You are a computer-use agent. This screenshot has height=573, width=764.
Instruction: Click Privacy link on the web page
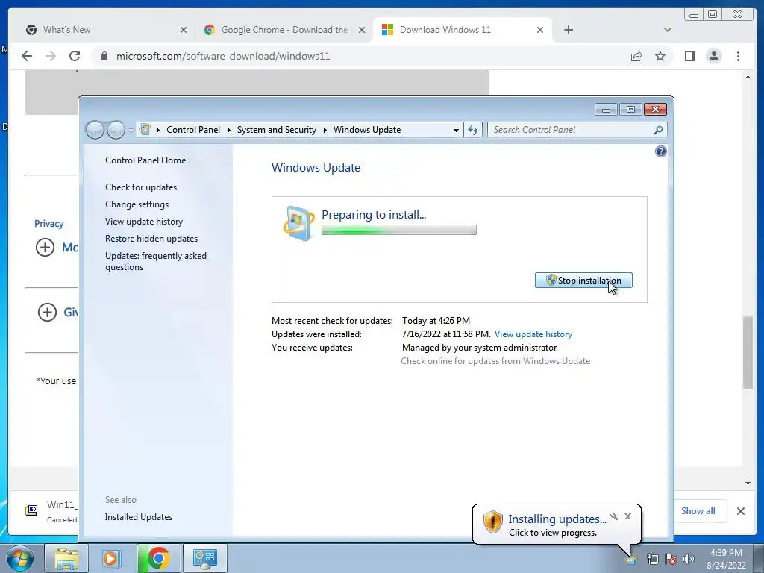click(48, 224)
